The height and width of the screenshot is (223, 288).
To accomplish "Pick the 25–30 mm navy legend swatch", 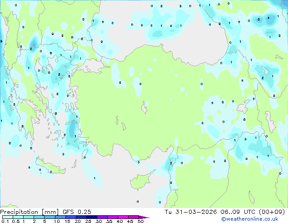I will tap(92, 217).
